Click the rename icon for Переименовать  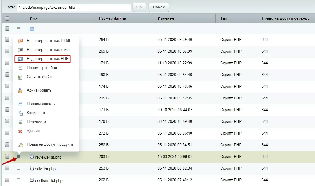tap(20, 104)
